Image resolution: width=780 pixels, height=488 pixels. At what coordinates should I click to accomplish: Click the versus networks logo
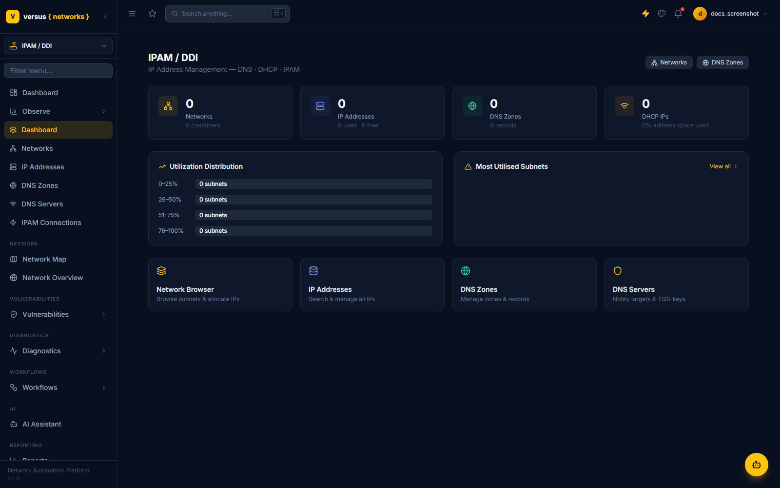pyautogui.click(x=48, y=17)
